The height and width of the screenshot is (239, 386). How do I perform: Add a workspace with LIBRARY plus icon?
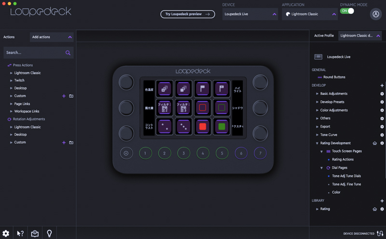382,200
